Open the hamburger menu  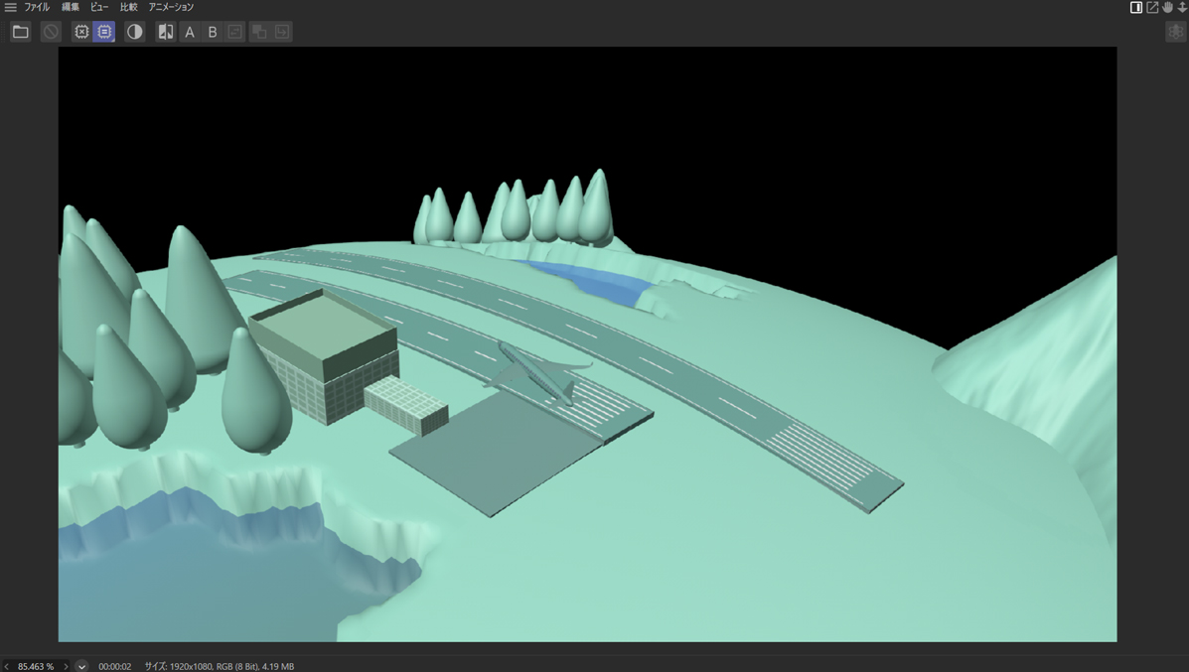tap(10, 7)
